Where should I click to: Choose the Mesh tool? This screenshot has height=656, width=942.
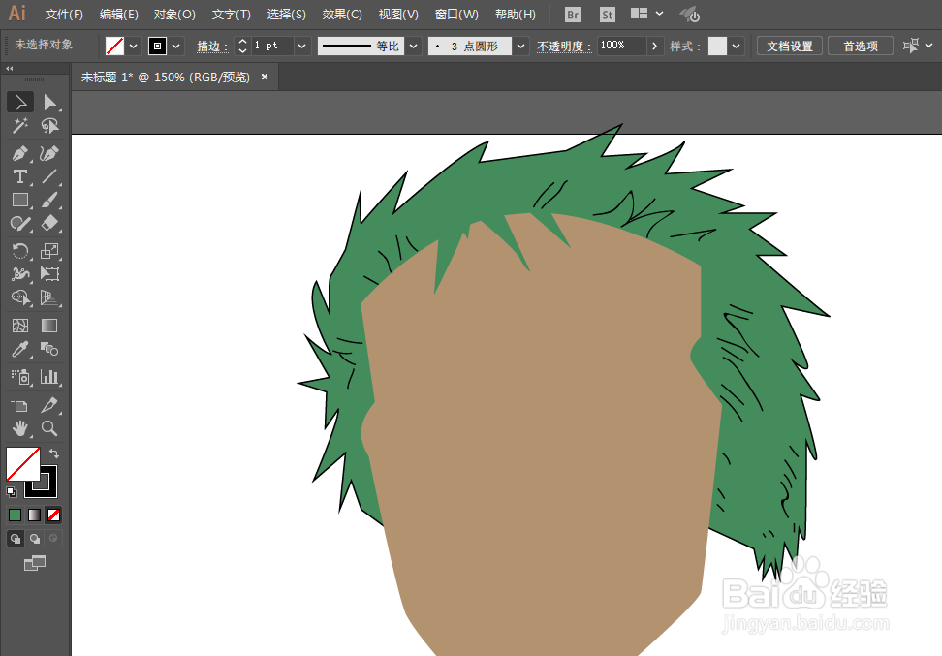(19, 326)
